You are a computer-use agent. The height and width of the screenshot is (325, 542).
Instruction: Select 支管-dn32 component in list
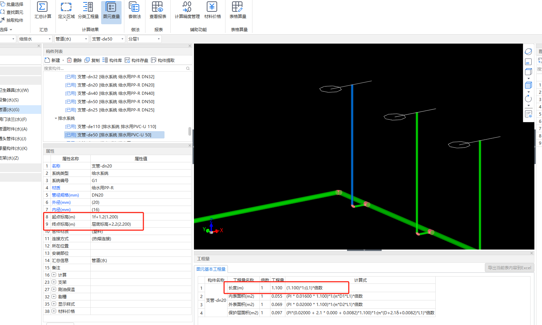pyautogui.click(x=110, y=77)
